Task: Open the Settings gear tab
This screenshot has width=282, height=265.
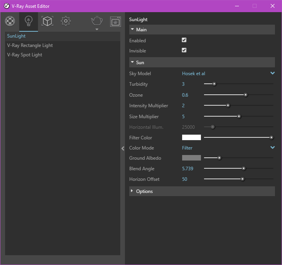Action: [x=66, y=21]
